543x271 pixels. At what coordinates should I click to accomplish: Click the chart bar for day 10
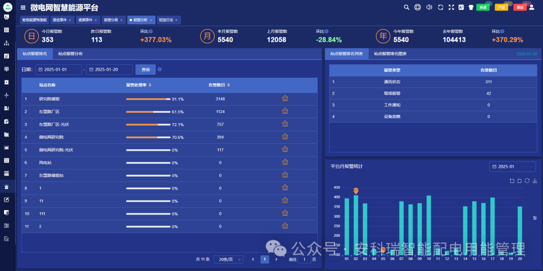(x=429, y=225)
